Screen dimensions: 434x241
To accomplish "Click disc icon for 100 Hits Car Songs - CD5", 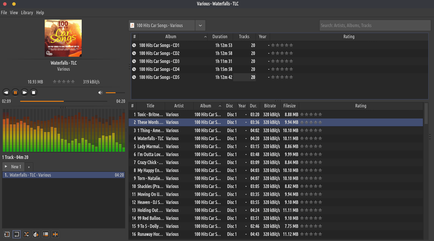I will pos(134,77).
